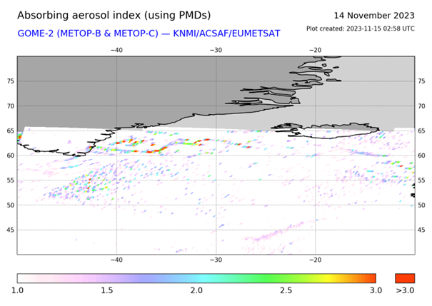This screenshot has width=432, height=306.
Task: Click the '45' latitude label on right axis
Action: point(421,230)
